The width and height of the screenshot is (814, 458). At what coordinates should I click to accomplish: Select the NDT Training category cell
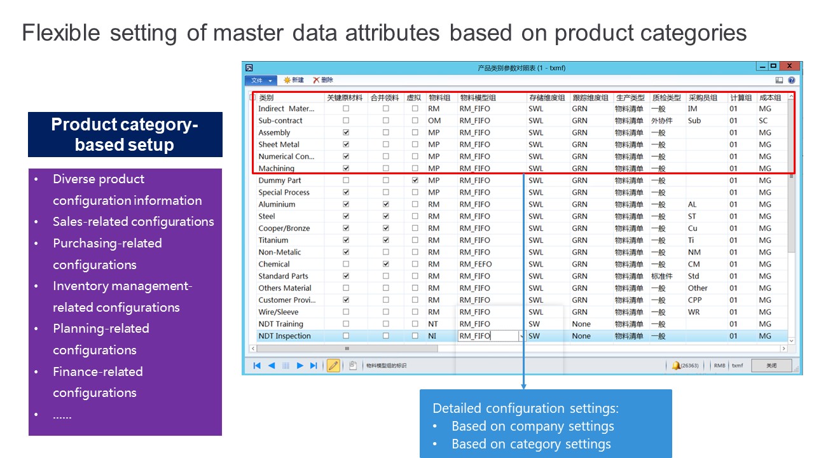coord(291,324)
